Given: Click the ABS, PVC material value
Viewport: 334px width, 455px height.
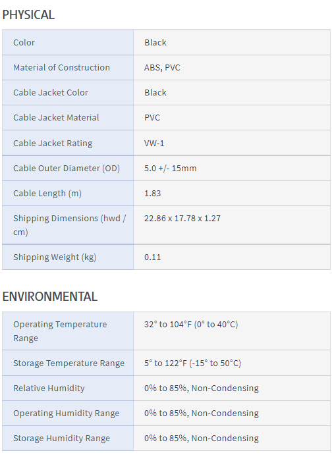Looking at the screenshot, I should 162,67.
